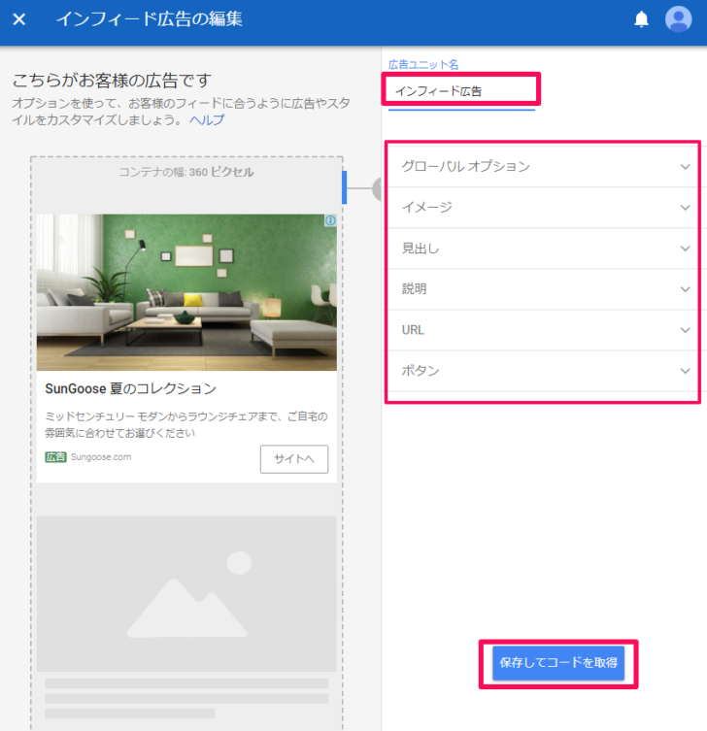Click the ad description text
The width and height of the screenshot is (707, 731).
186,424
